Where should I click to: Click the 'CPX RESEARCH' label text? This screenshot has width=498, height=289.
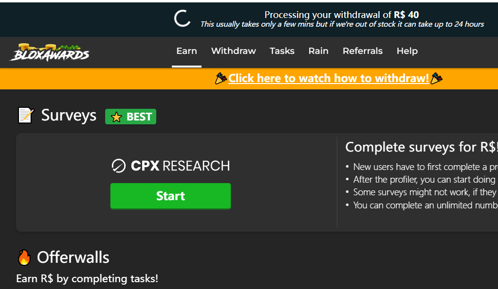181,166
